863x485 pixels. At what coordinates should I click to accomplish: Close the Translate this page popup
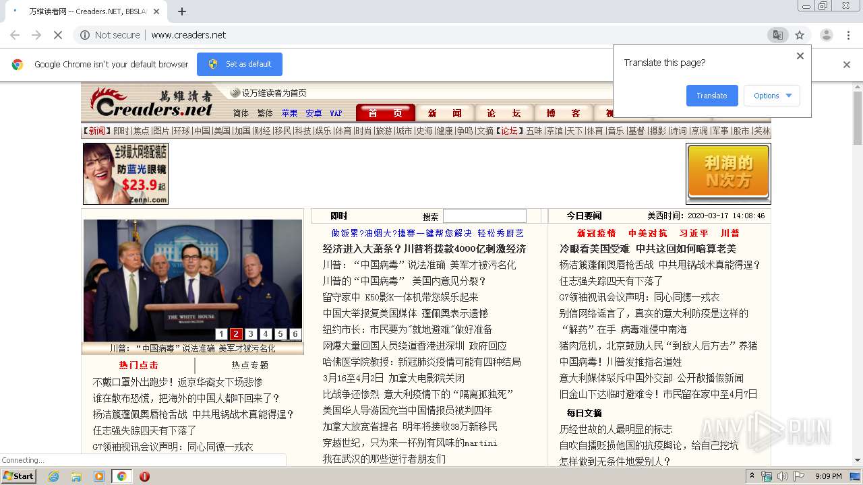pyautogui.click(x=800, y=56)
